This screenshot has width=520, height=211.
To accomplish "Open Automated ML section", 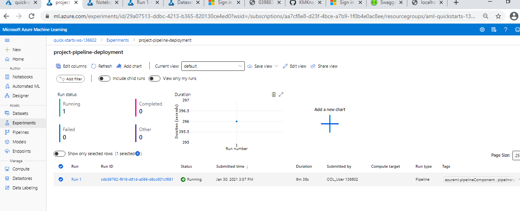I will tap(23, 86).
